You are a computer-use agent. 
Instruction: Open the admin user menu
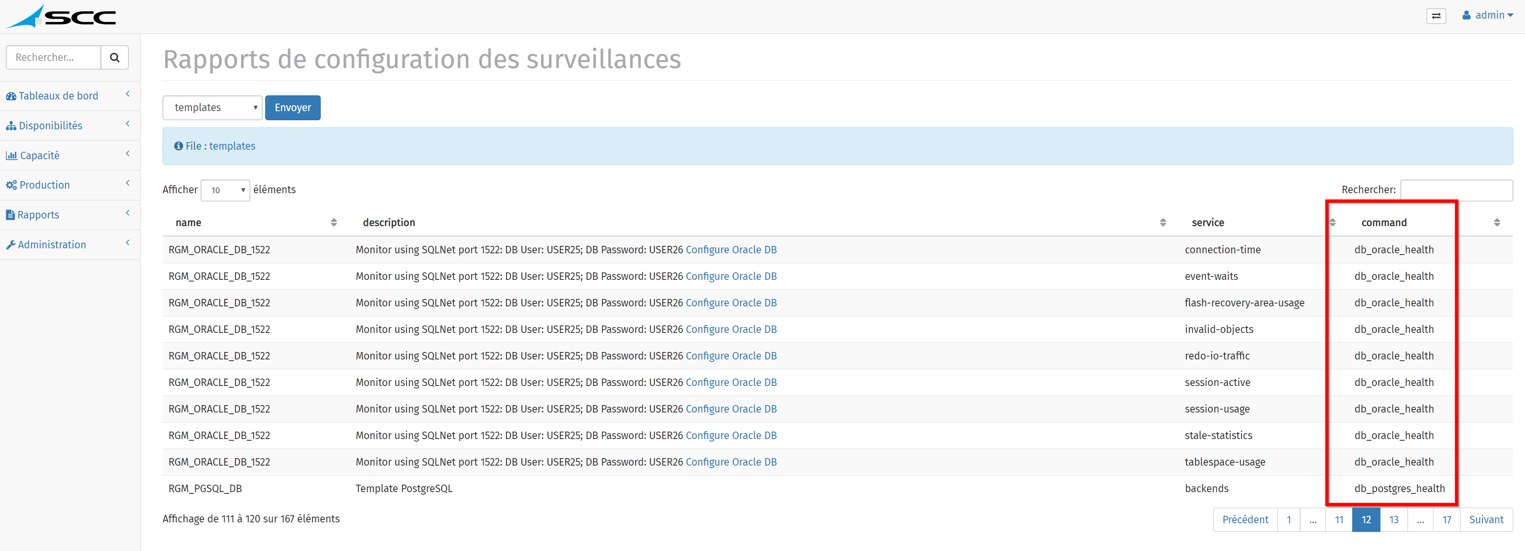pyautogui.click(x=1487, y=15)
